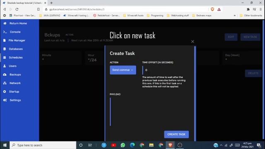
Task: Click the Backups cloud icon
Action: point(5,74)
